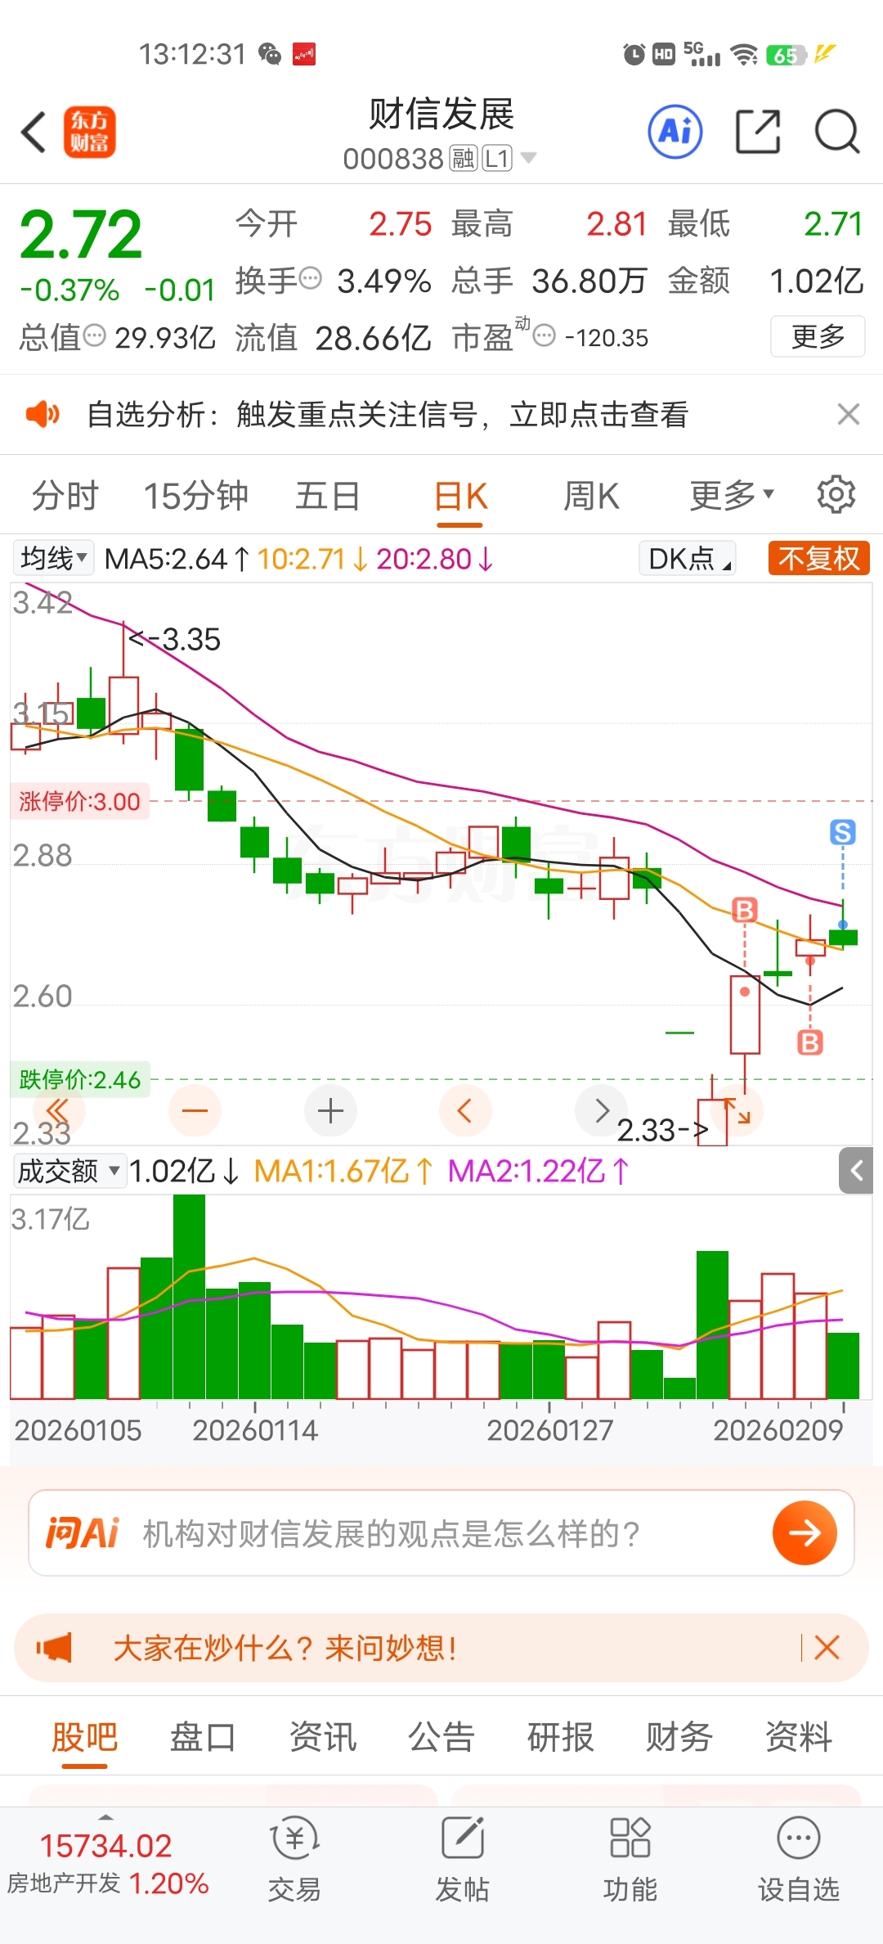Expand the stock code dropdown arrow

(528, 157)
